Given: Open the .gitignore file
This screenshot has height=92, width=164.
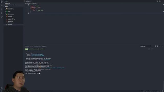Looking at the screenshot, I should pyautogui.click(x=10, y=16).
